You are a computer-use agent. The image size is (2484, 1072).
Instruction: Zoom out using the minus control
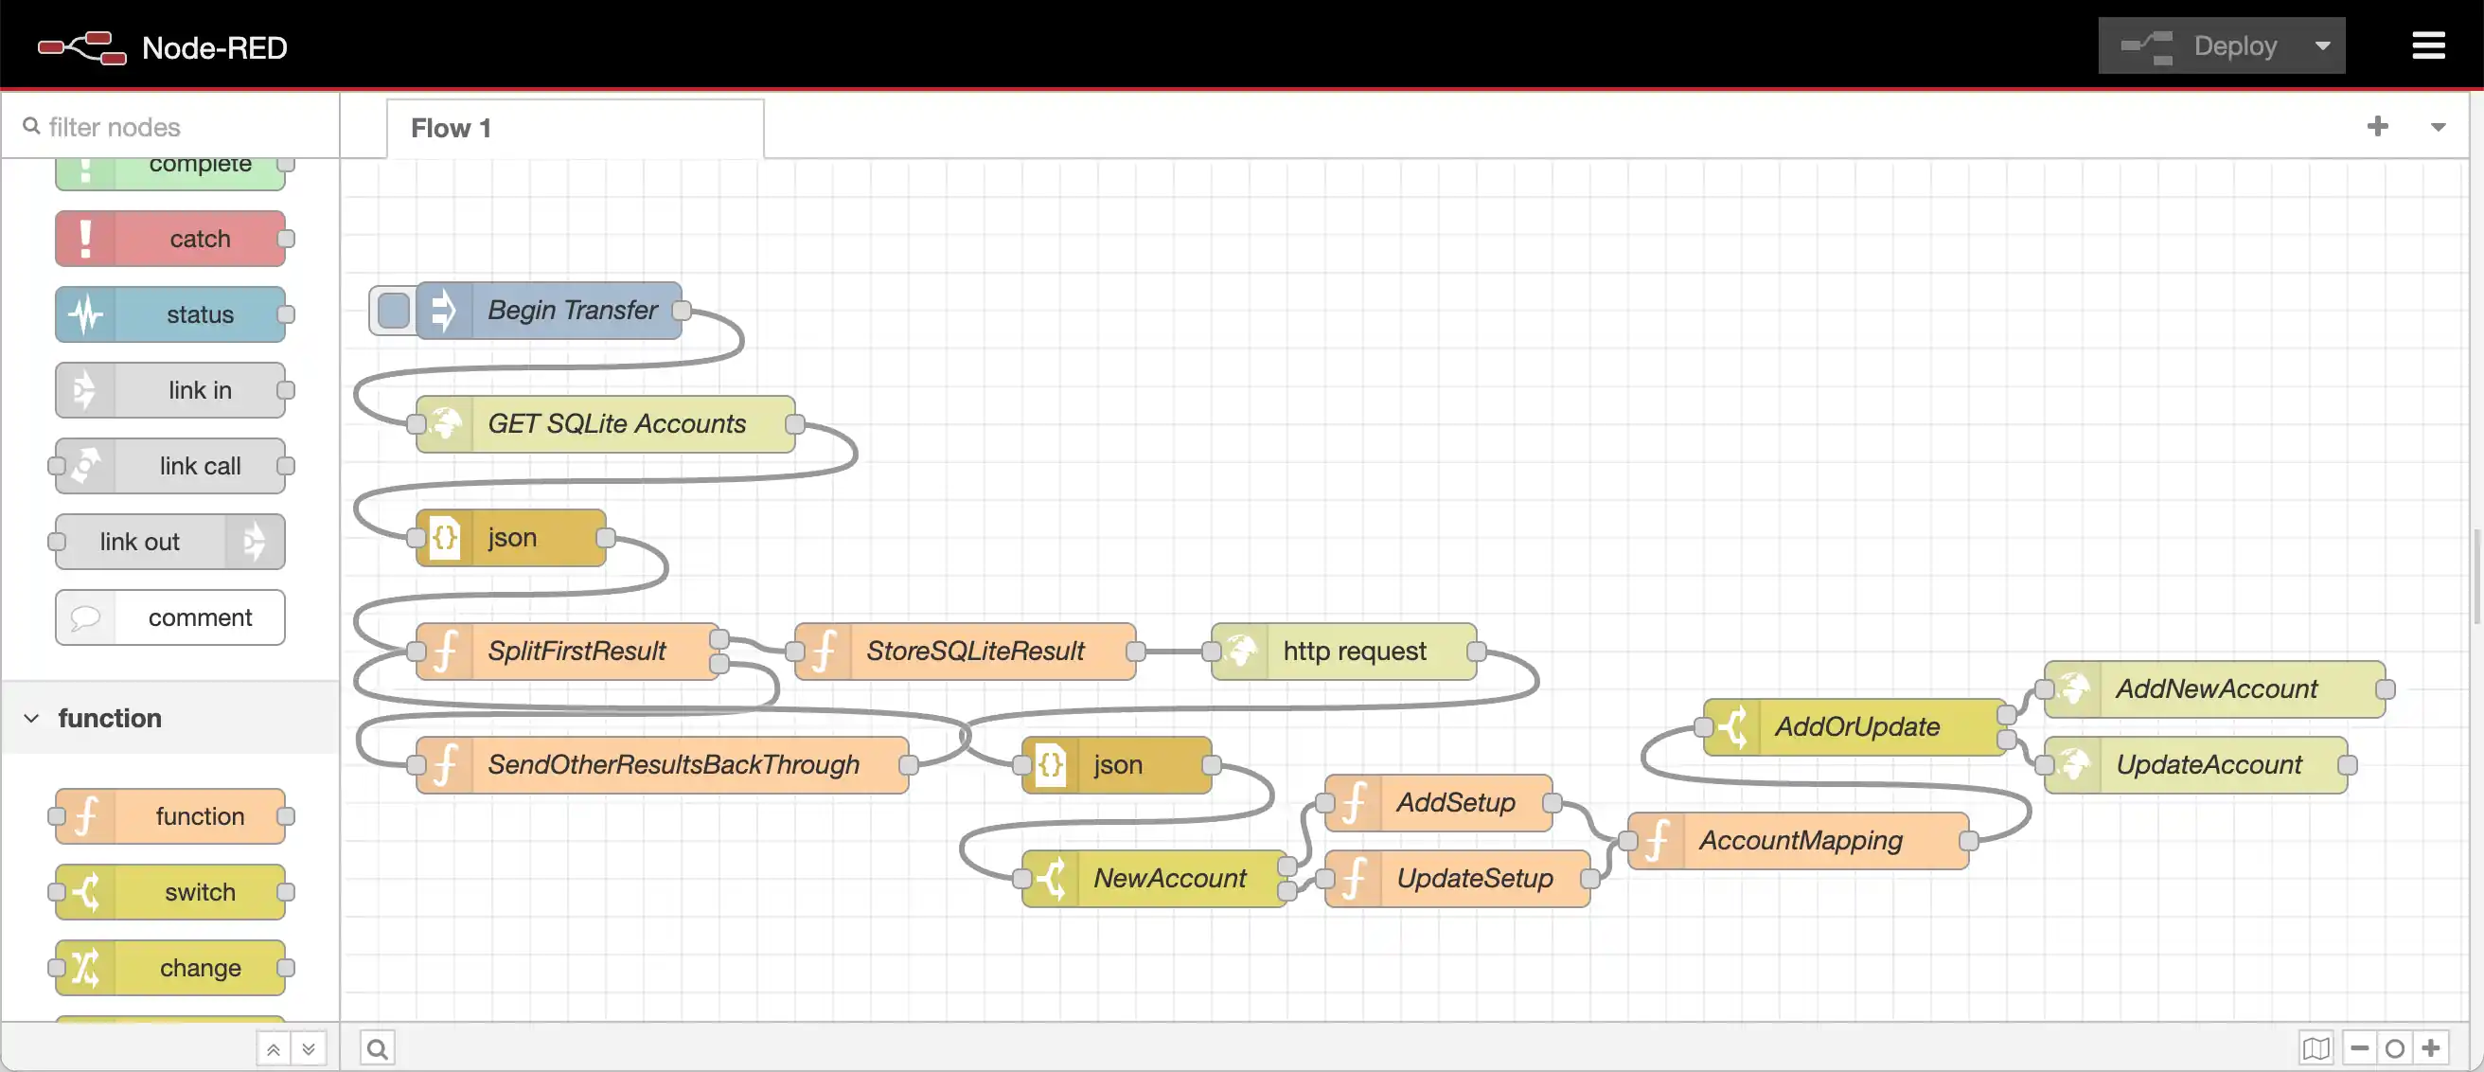tap(2360, 1048)
